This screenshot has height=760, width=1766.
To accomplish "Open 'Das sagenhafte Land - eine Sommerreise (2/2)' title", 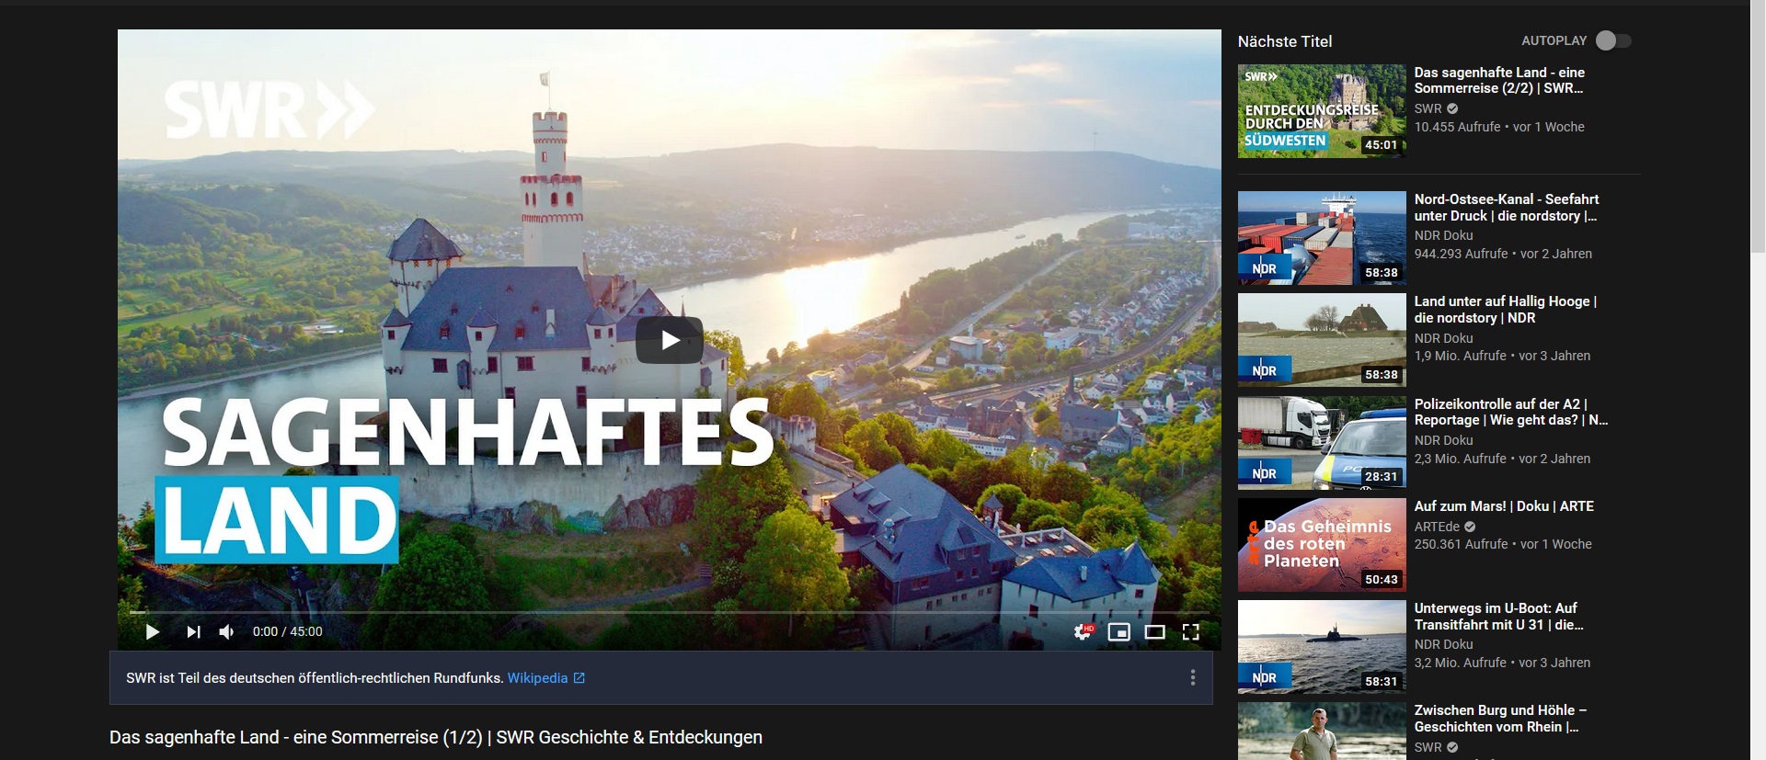I will coord(1499,80).
